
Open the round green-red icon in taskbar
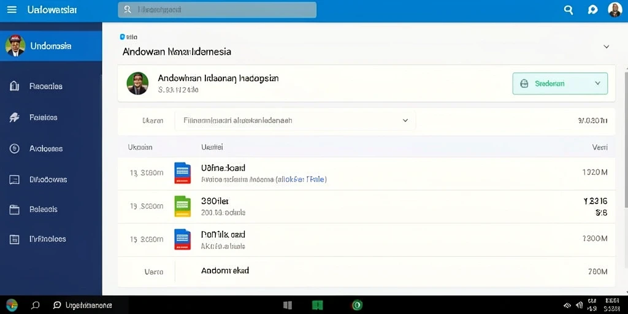tap(357, 305)
